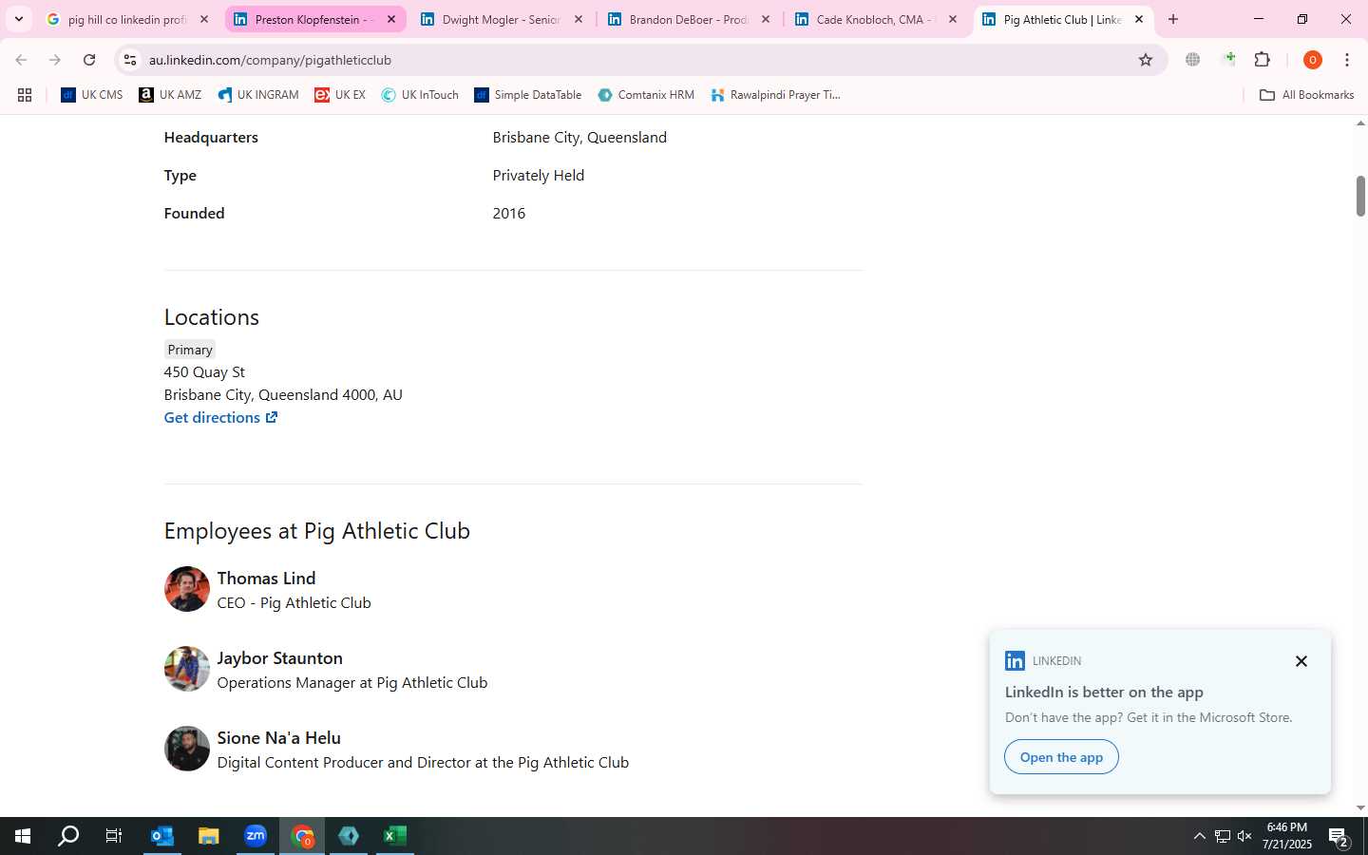
Task: Open Chrome from the taskbar
Action: point(302,836)
